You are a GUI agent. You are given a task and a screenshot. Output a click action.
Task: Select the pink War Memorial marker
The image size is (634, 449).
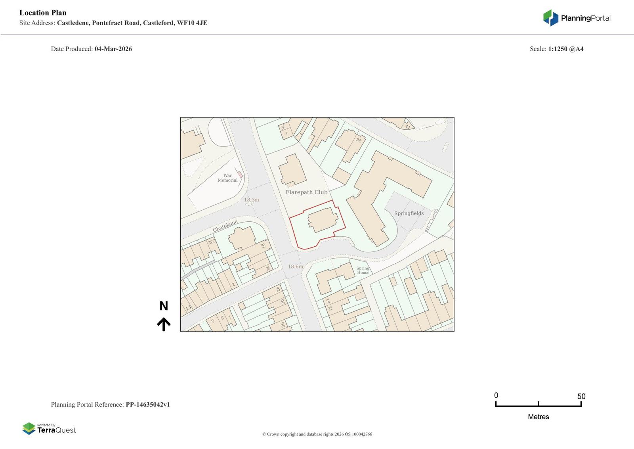[x=240, y=175]
